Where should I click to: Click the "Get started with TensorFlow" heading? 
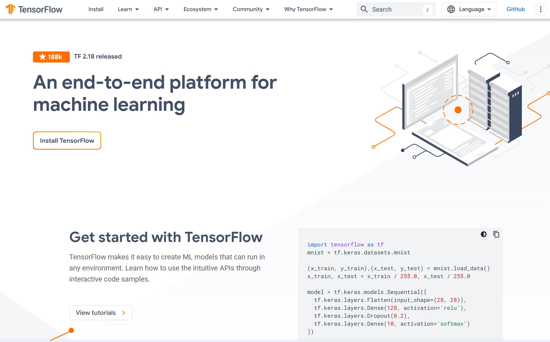click(x=166, y=237)
